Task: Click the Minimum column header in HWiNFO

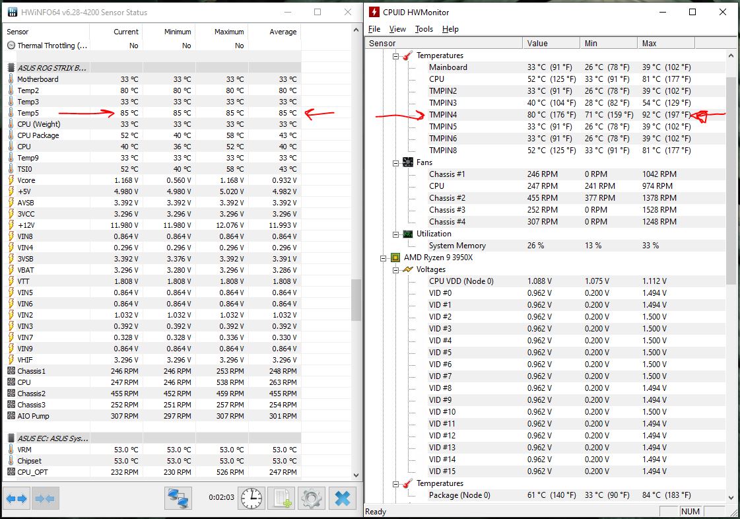Action: coord(169,32)
